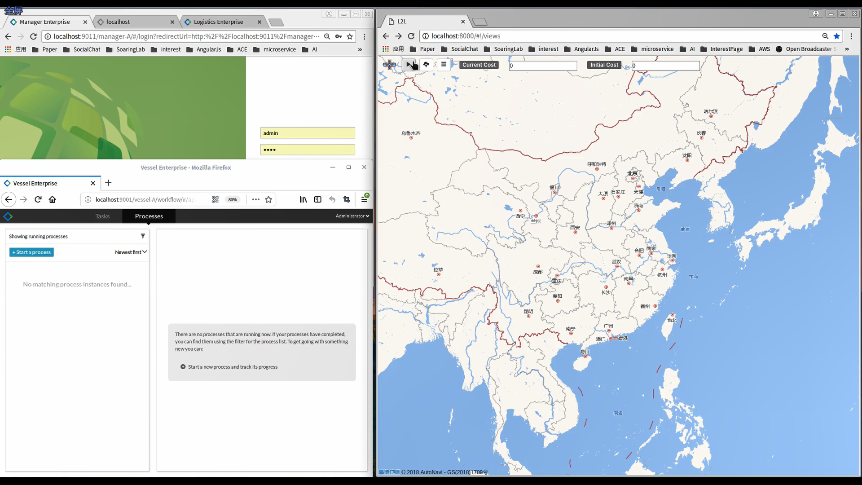862x485 pixels.
Task: Switch to the Manager Enterprise tab
Action: 44,22
